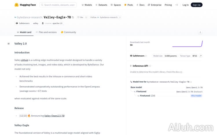Click the this model badge
The image size is (217, 135).
196,96
